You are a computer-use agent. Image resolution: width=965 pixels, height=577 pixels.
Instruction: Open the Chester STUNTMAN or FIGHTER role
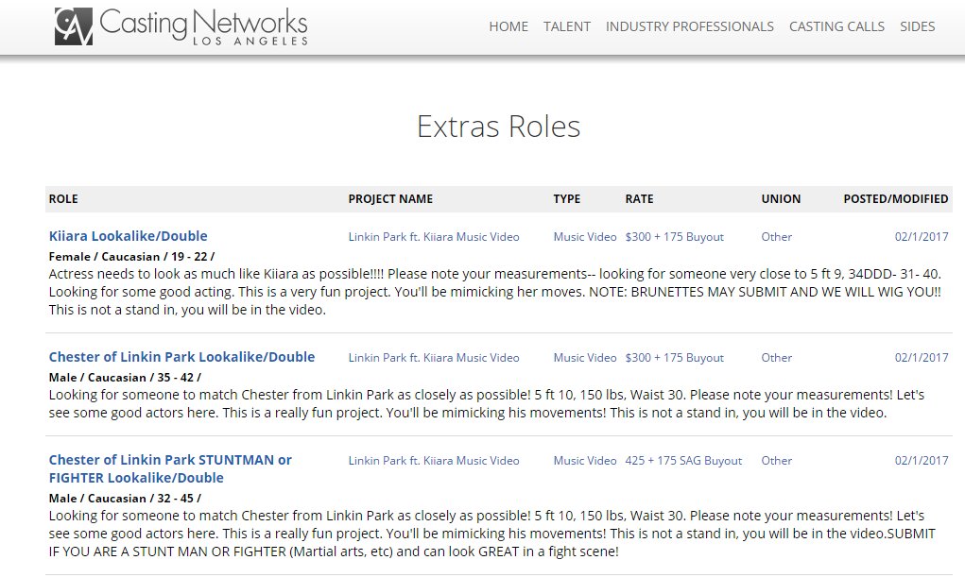[170, 468]
